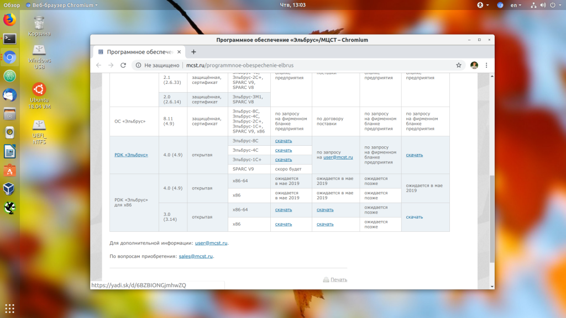Show applications grid button

click(x=10, y=309)
